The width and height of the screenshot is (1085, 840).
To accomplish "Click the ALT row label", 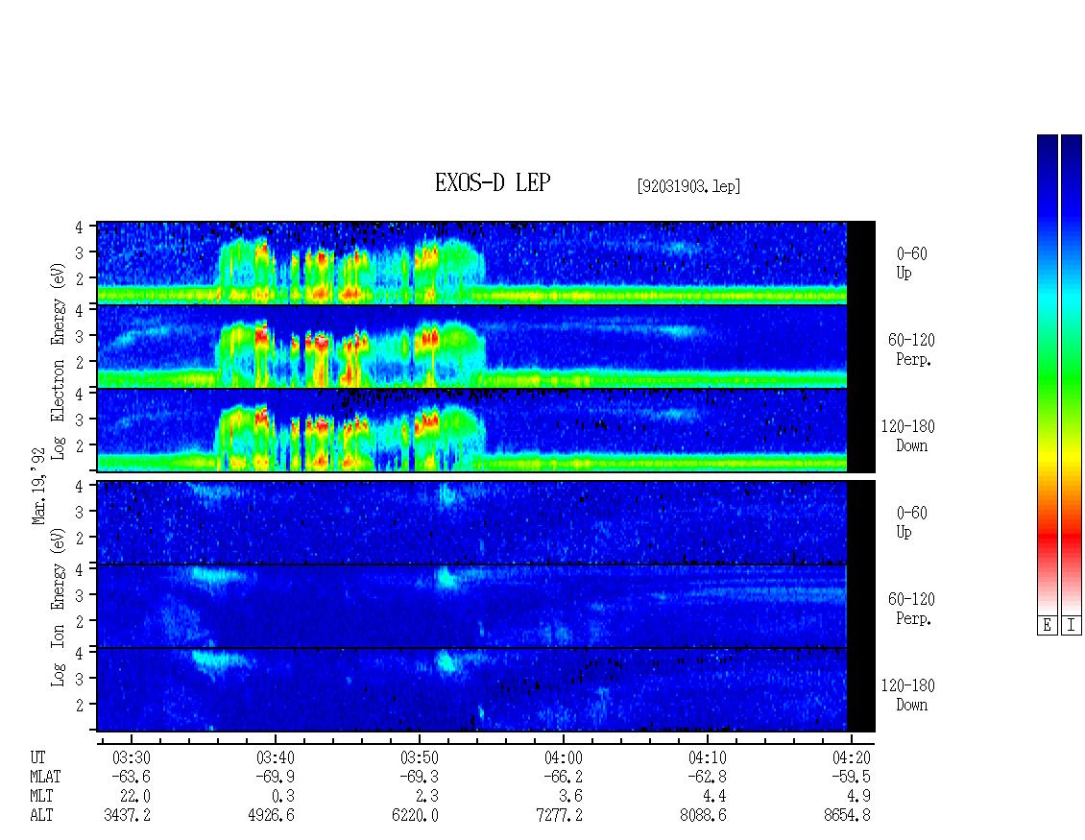I will click(41, 816).
